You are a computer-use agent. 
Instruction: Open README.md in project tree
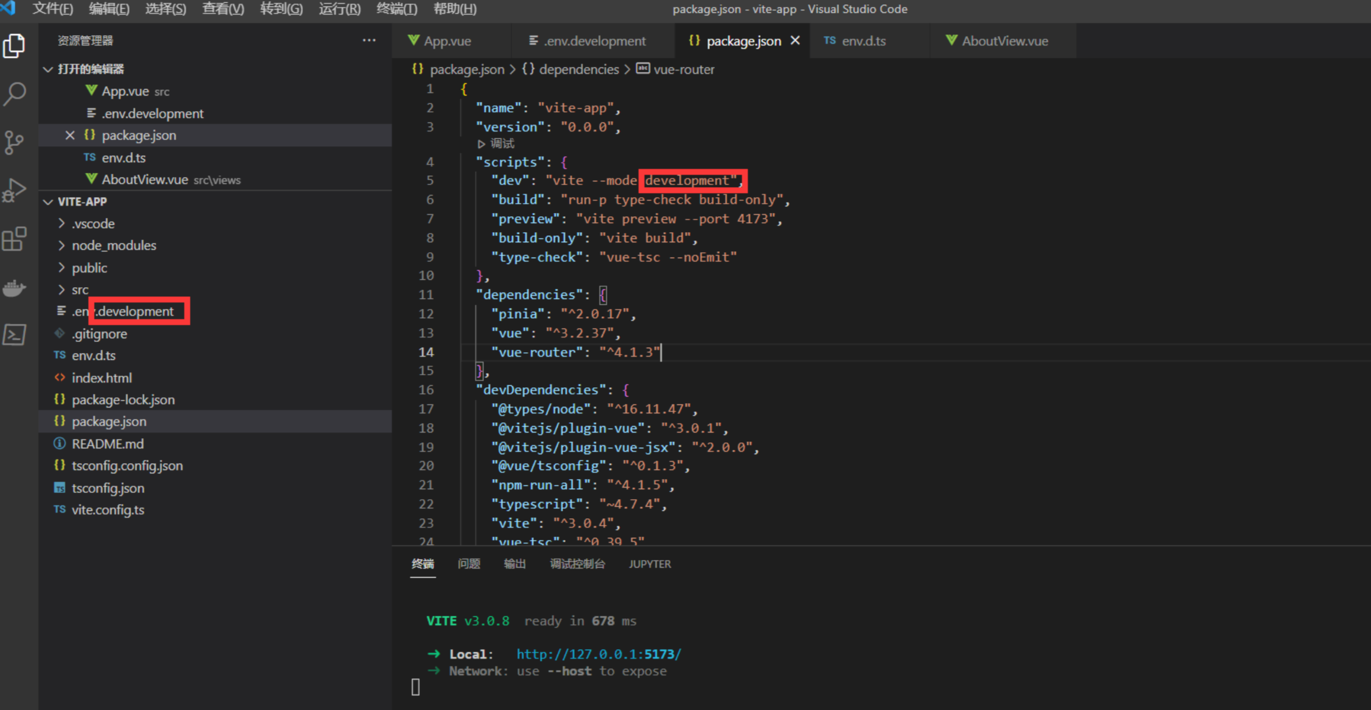pyautogui.click(x=216, y=443)
